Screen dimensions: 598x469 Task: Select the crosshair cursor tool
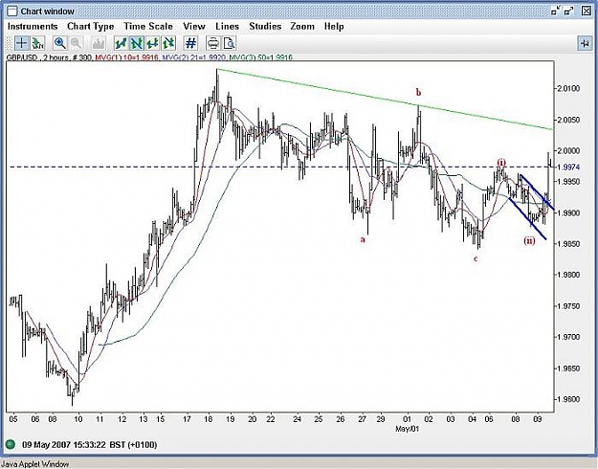tap(21, 43)
